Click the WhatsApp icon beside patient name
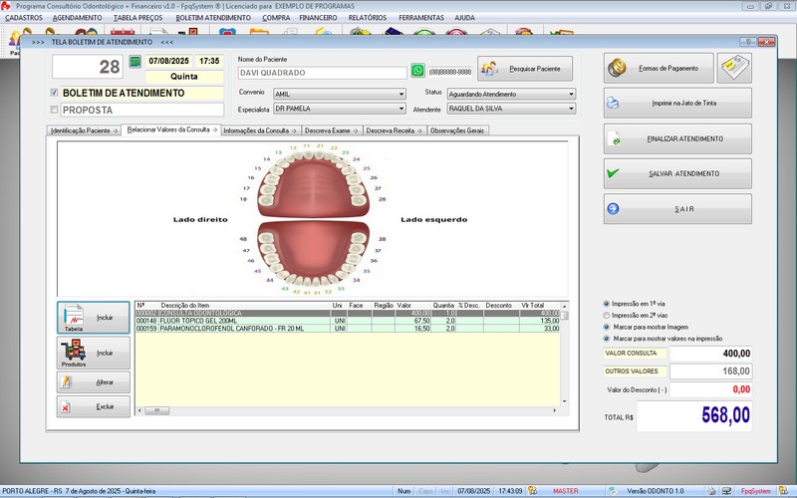 tap(417, 72)
